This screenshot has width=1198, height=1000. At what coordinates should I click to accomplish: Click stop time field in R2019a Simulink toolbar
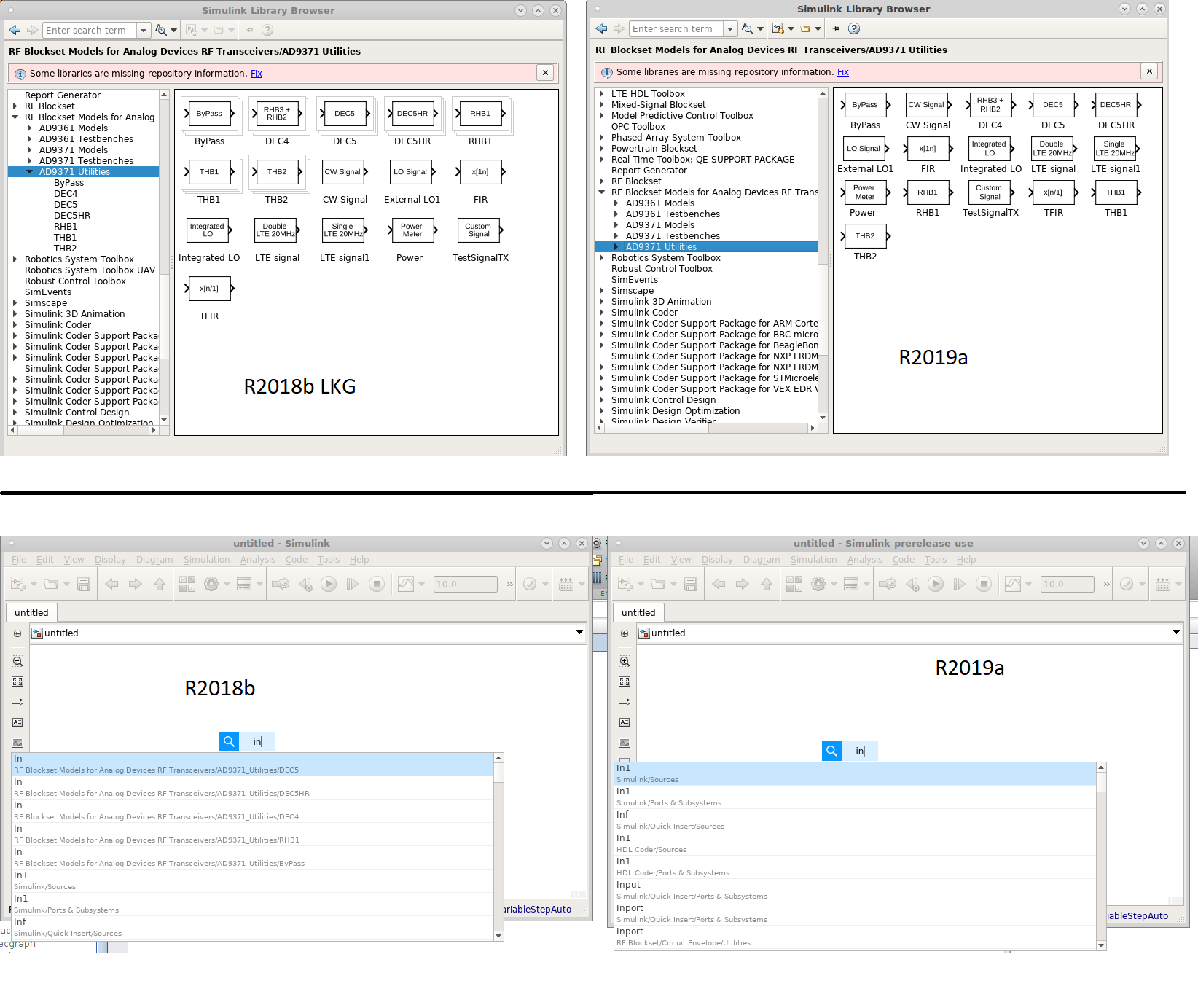pos(1067,584)
